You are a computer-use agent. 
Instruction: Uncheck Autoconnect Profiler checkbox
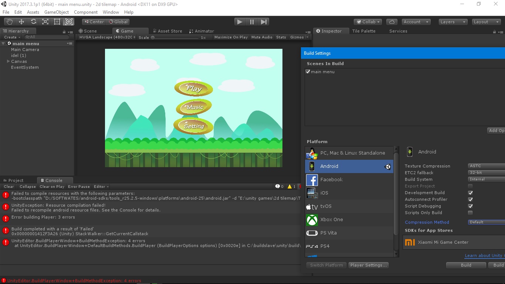470,199
